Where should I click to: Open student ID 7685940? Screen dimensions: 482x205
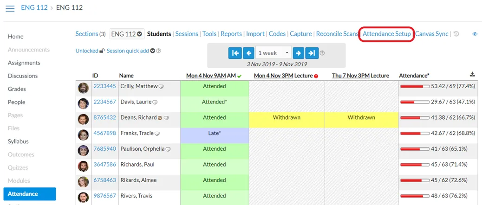click(105, 149)
